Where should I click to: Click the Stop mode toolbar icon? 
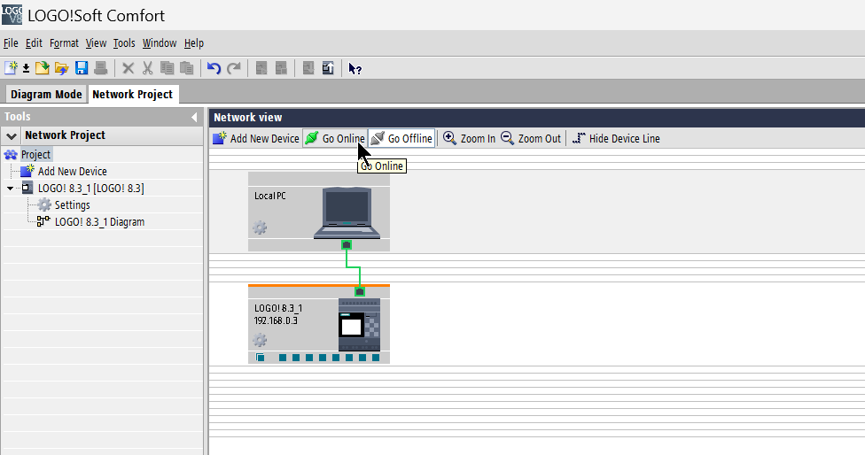(281, 68)
